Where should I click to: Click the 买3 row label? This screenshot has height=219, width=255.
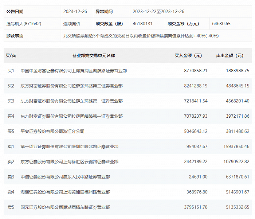point(11,101)
